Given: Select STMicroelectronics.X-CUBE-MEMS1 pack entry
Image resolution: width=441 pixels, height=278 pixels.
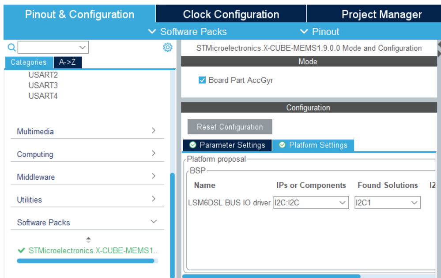Looking at the screenshot, I should (93, 251).
